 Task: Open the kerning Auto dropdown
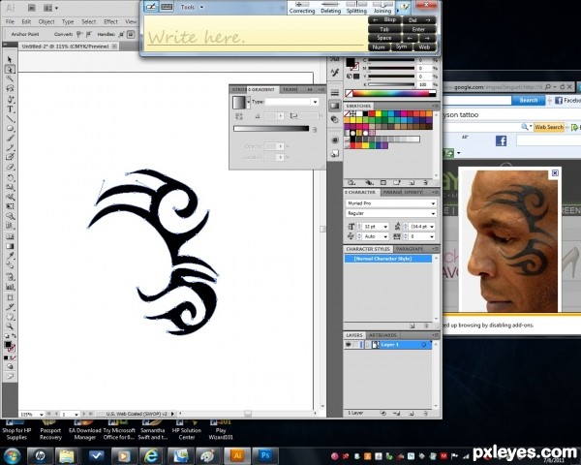[x=385, y=236]
